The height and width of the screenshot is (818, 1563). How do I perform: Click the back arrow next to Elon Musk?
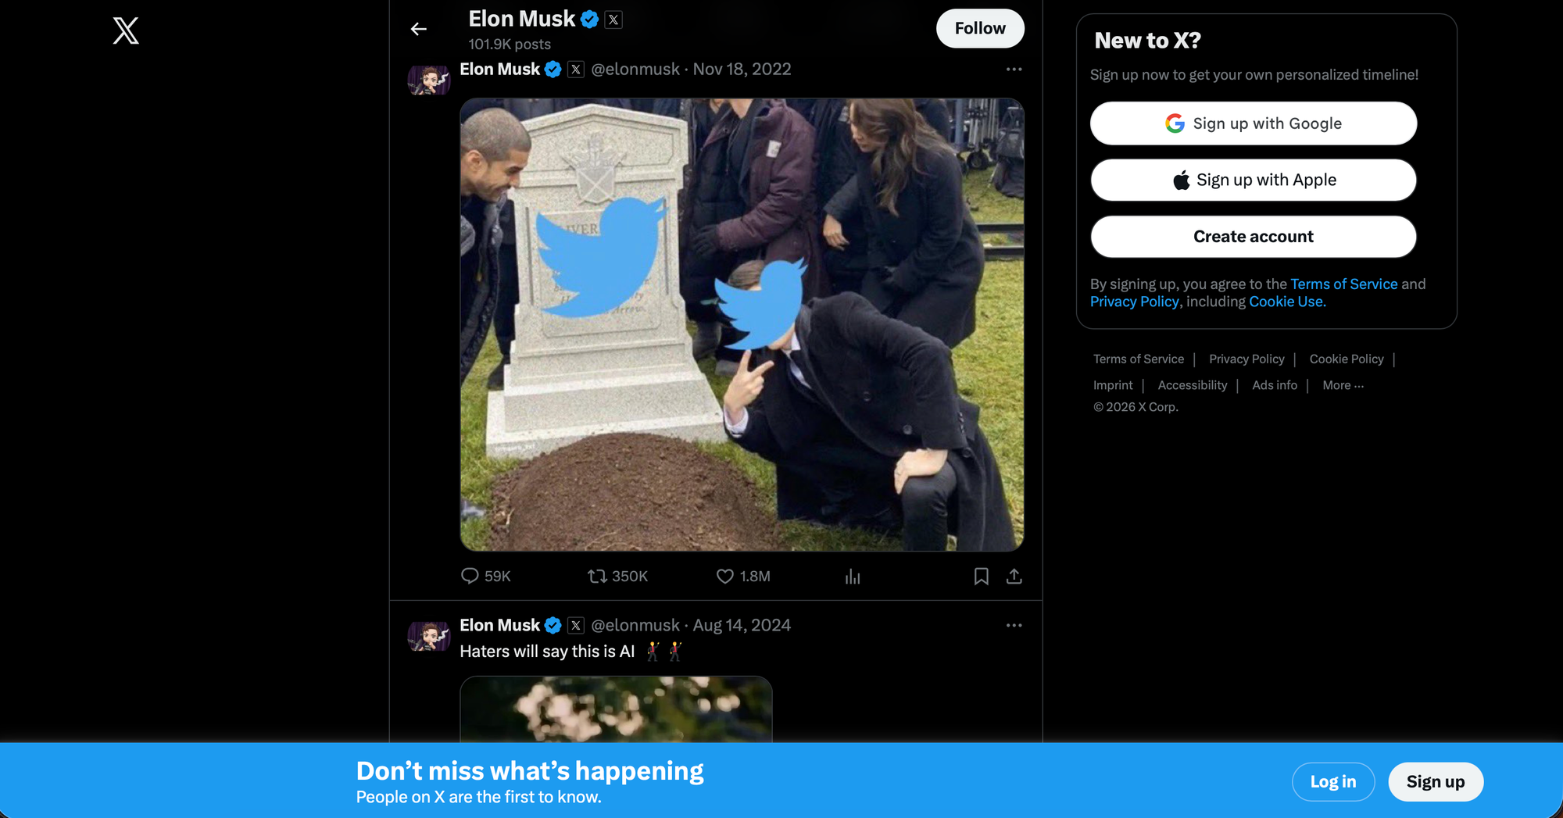[x=418, y=29]
